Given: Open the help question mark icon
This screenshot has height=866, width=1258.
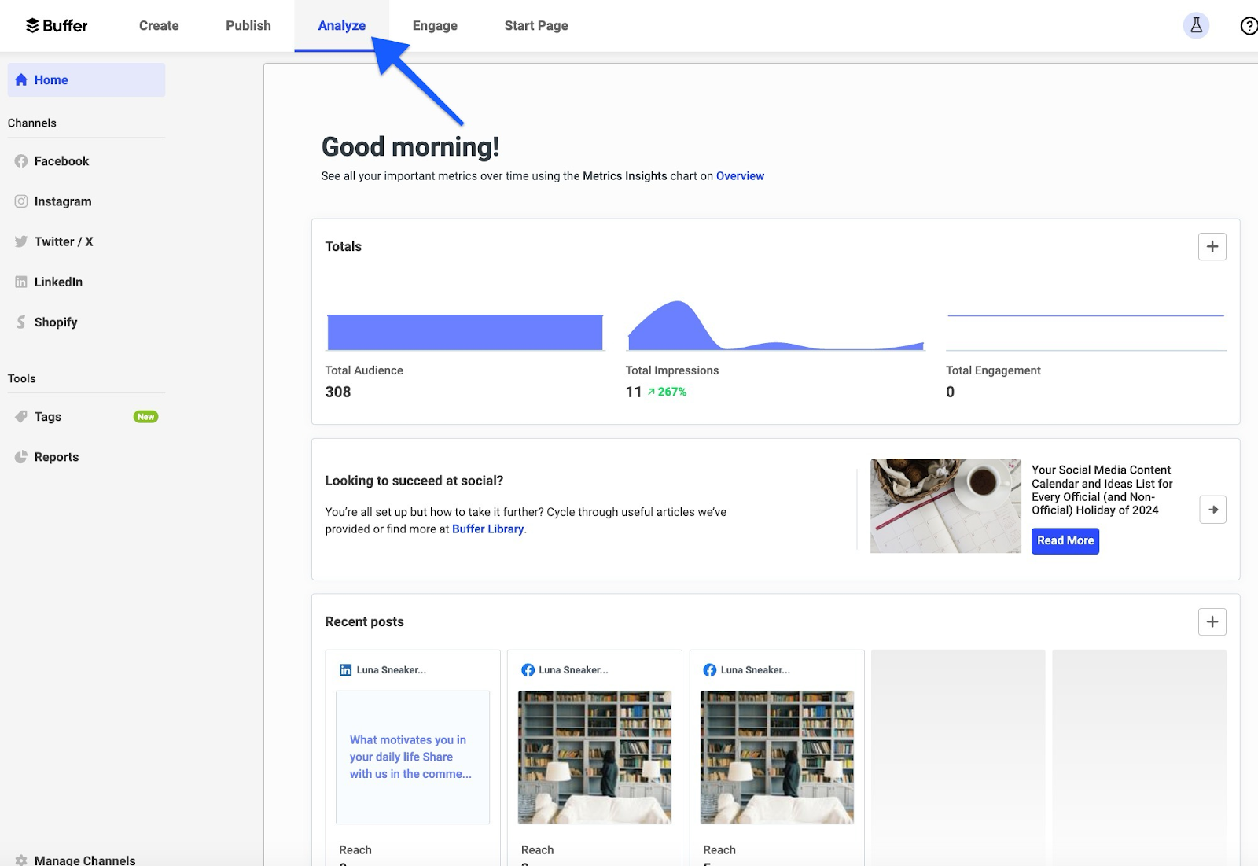Looking at the screenshot, I should click(1250, 25).
